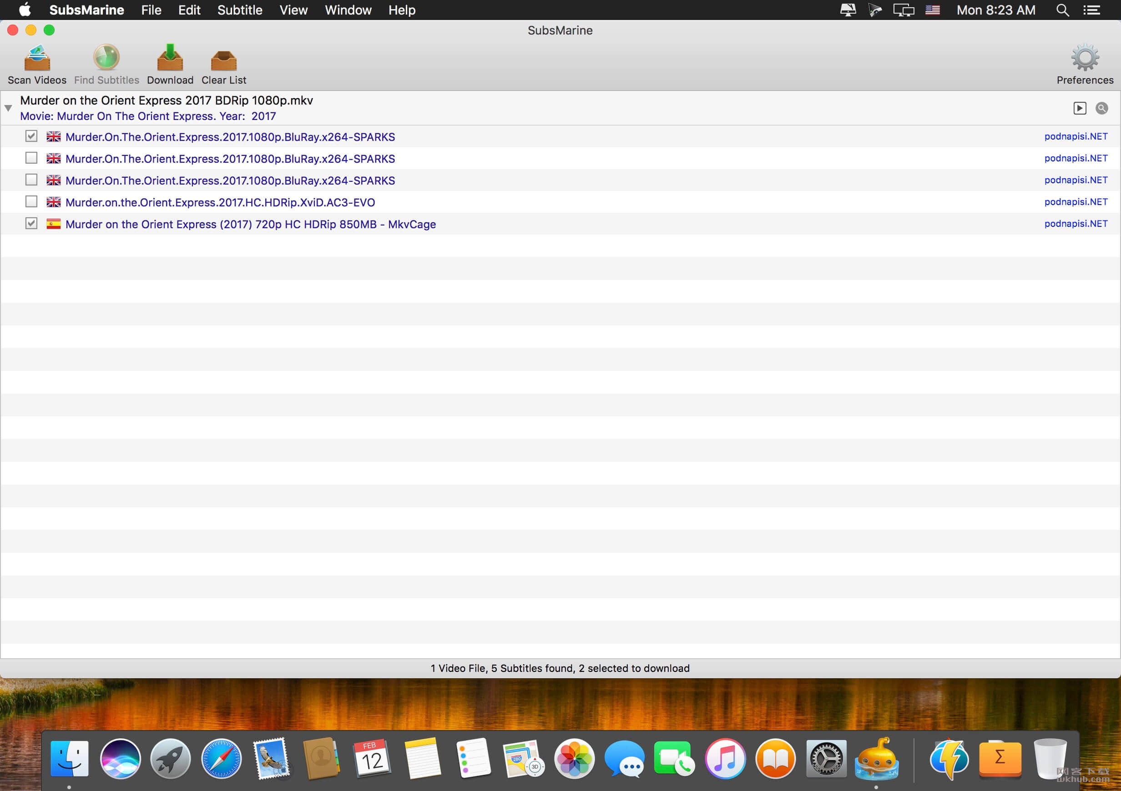Click the status bar subtitle count text
Screen dimensions: 1121x791
point(560,668)
